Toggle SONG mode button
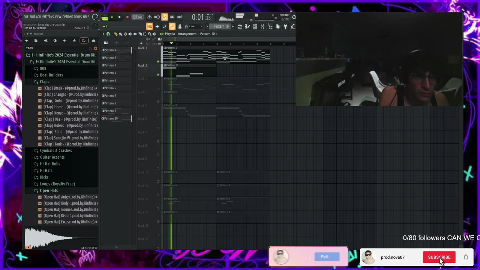This screenshot has height=270, width=480. (x=105, y=19)
